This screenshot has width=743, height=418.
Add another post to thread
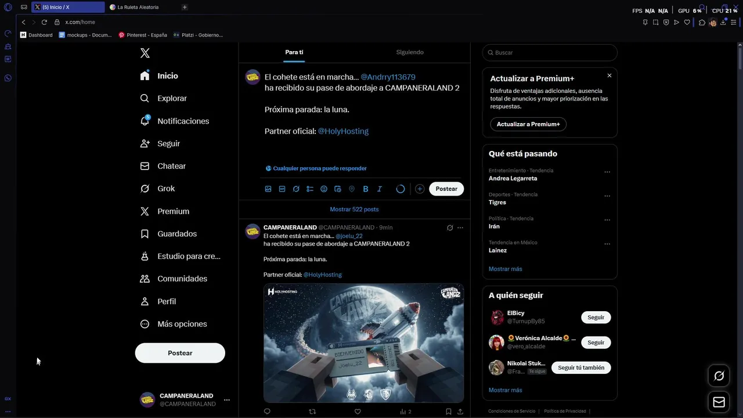[420, 189]
